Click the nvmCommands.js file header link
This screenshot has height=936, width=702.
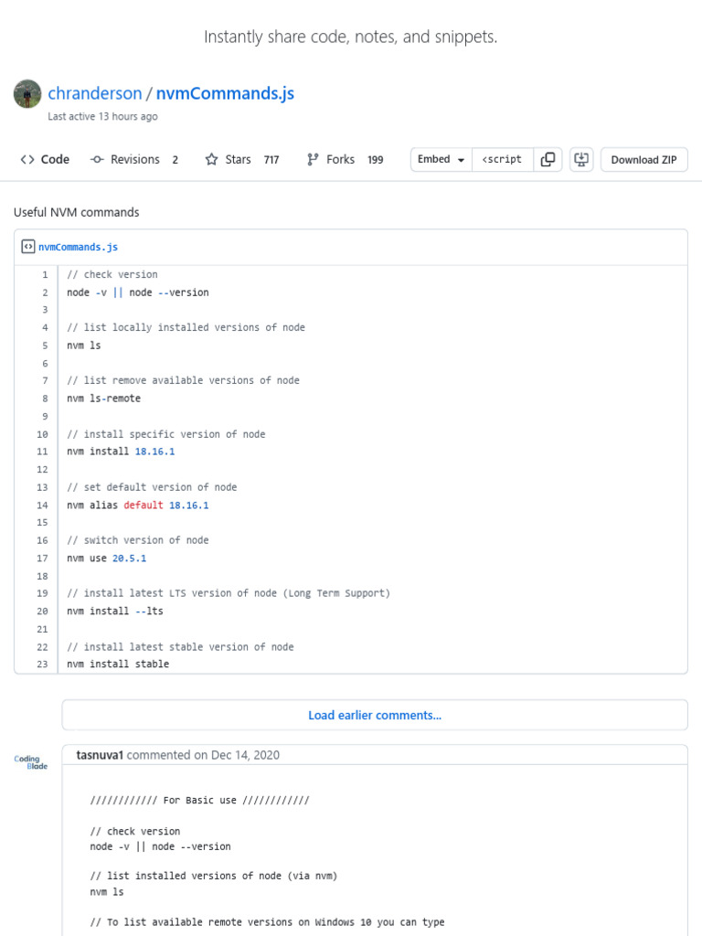(78, 247)
